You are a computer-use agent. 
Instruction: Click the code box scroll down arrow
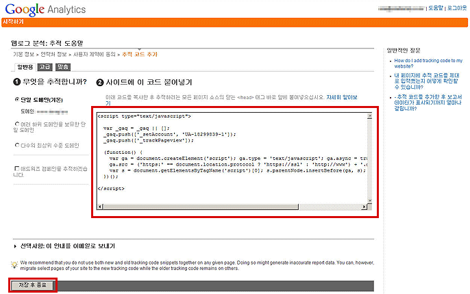click(x=369, y=200)
